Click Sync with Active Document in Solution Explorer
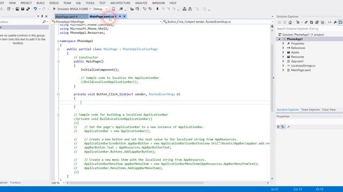343x192 pixels. [306, 22]
